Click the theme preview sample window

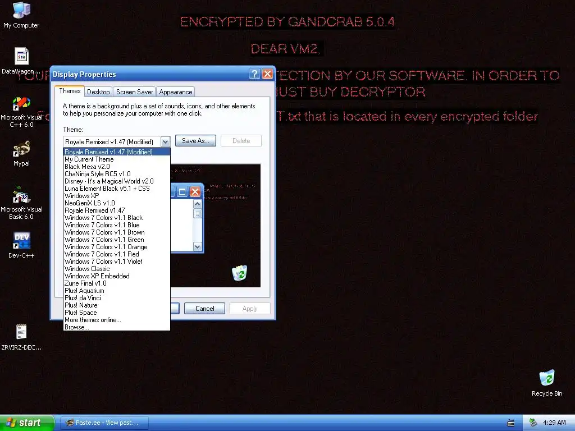point(187,218)
